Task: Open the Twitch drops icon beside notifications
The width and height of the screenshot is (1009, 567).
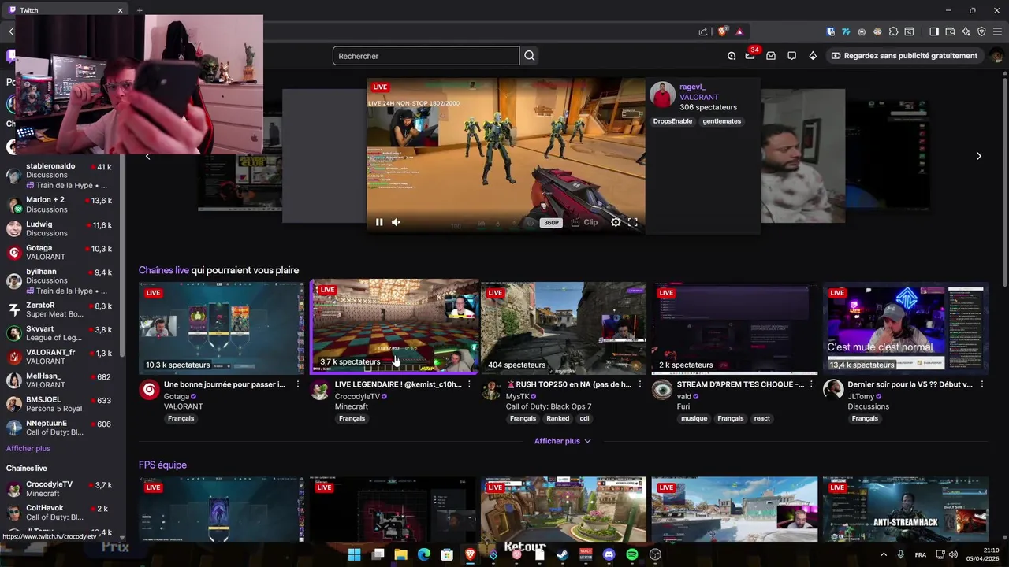Action: [x=732, y=56]
